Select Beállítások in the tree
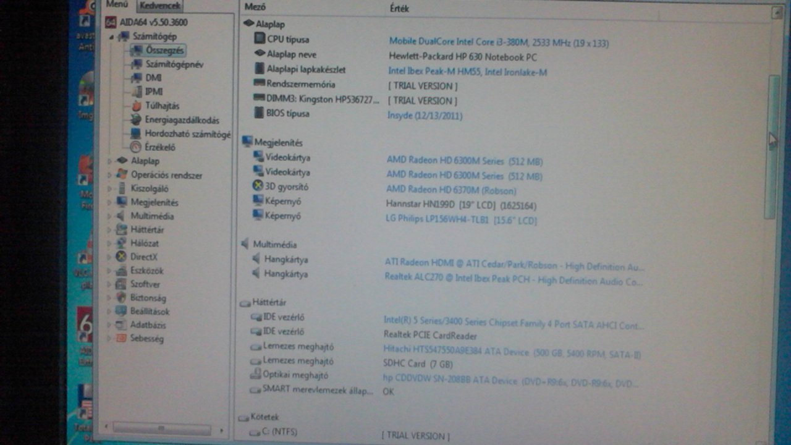 pos(150,311)
